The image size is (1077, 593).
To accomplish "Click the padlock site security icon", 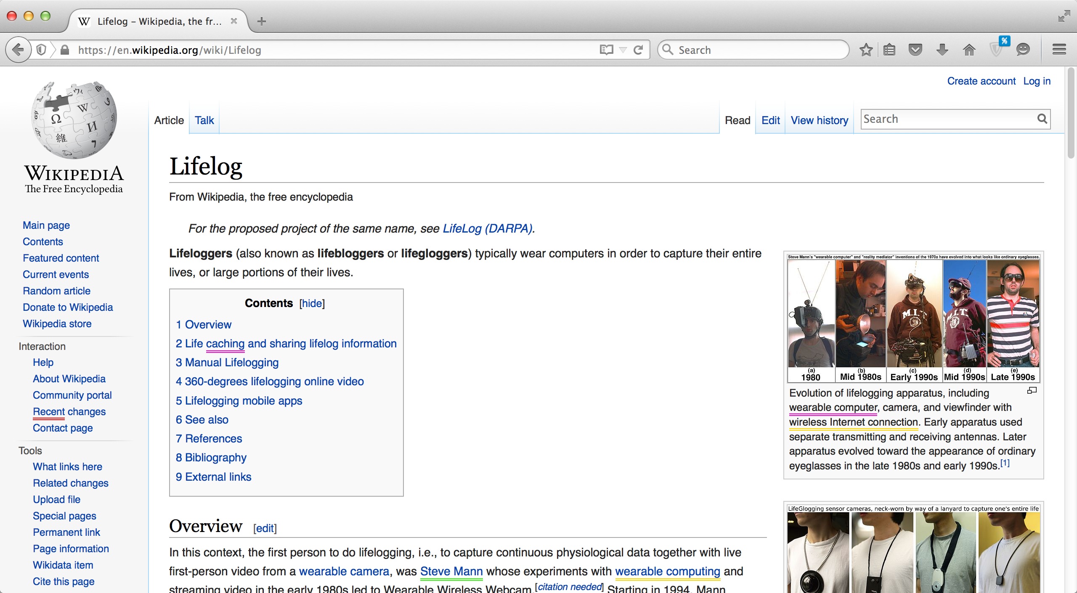I will [x=64, y=50].
